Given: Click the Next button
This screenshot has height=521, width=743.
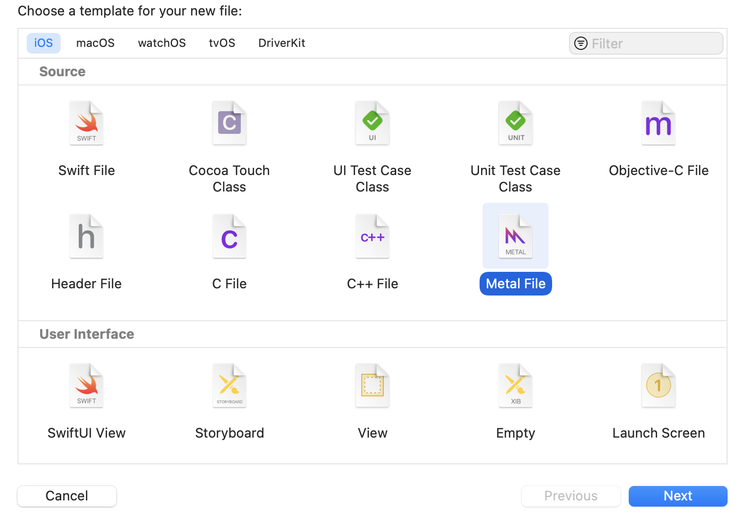Looking at the screenshot, I should (678, 496).
